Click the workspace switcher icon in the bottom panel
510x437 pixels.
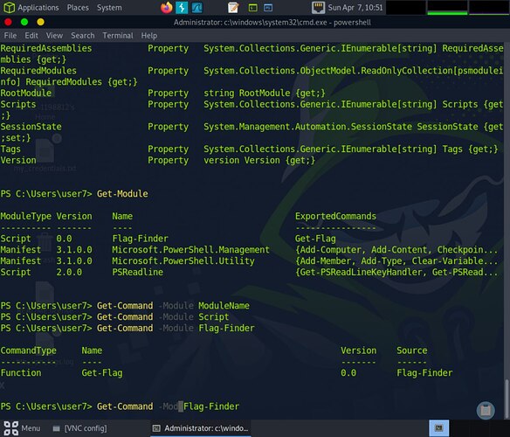click(438, 428)
